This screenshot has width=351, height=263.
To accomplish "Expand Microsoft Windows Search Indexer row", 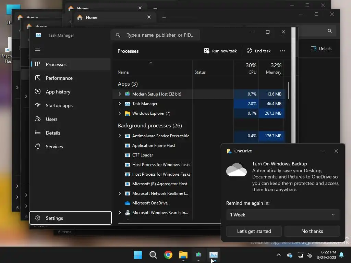I will [120, 213].
